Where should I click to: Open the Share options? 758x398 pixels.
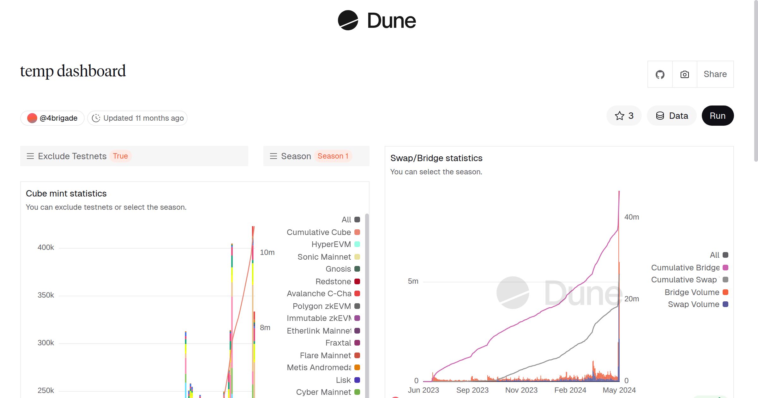coord(715,74)
